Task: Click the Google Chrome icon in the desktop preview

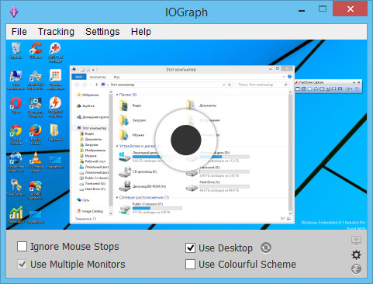Action: coord(16,130)
